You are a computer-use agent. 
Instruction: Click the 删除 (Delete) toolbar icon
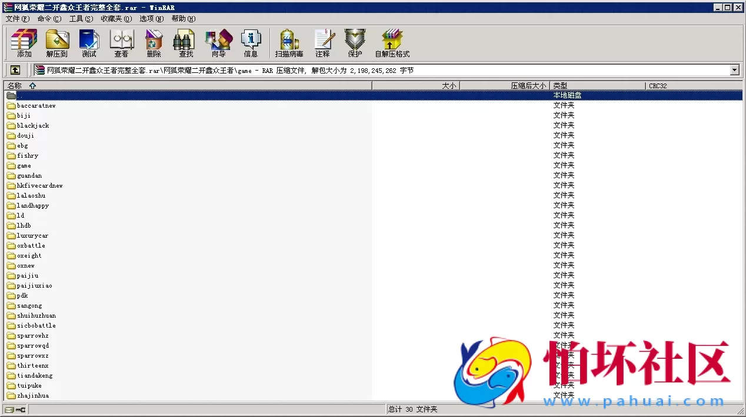(154, 44)
